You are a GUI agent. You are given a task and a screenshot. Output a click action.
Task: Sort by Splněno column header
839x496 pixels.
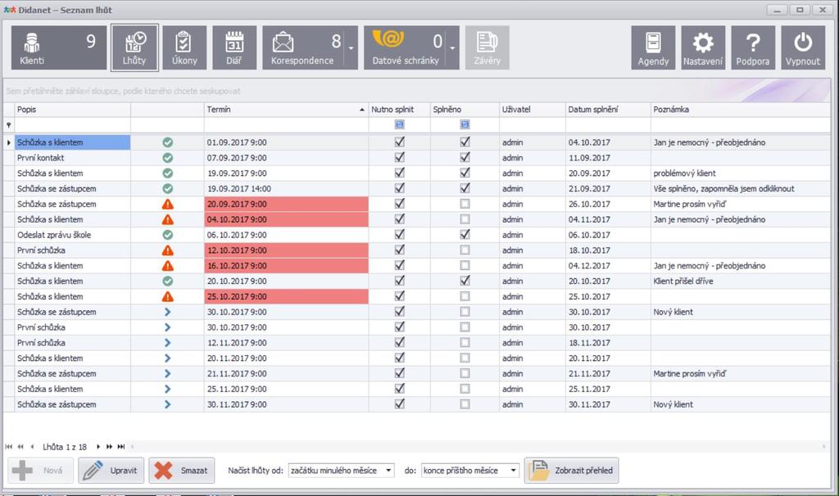point(465,110)
